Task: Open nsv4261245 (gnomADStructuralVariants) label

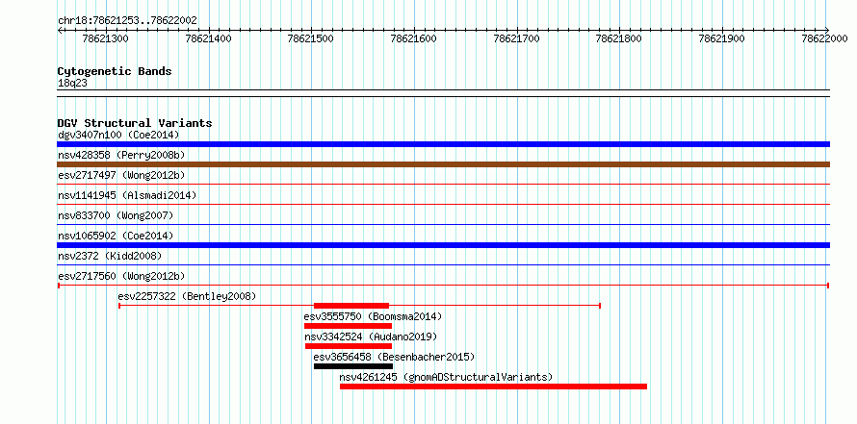Action: click(446, 377)
